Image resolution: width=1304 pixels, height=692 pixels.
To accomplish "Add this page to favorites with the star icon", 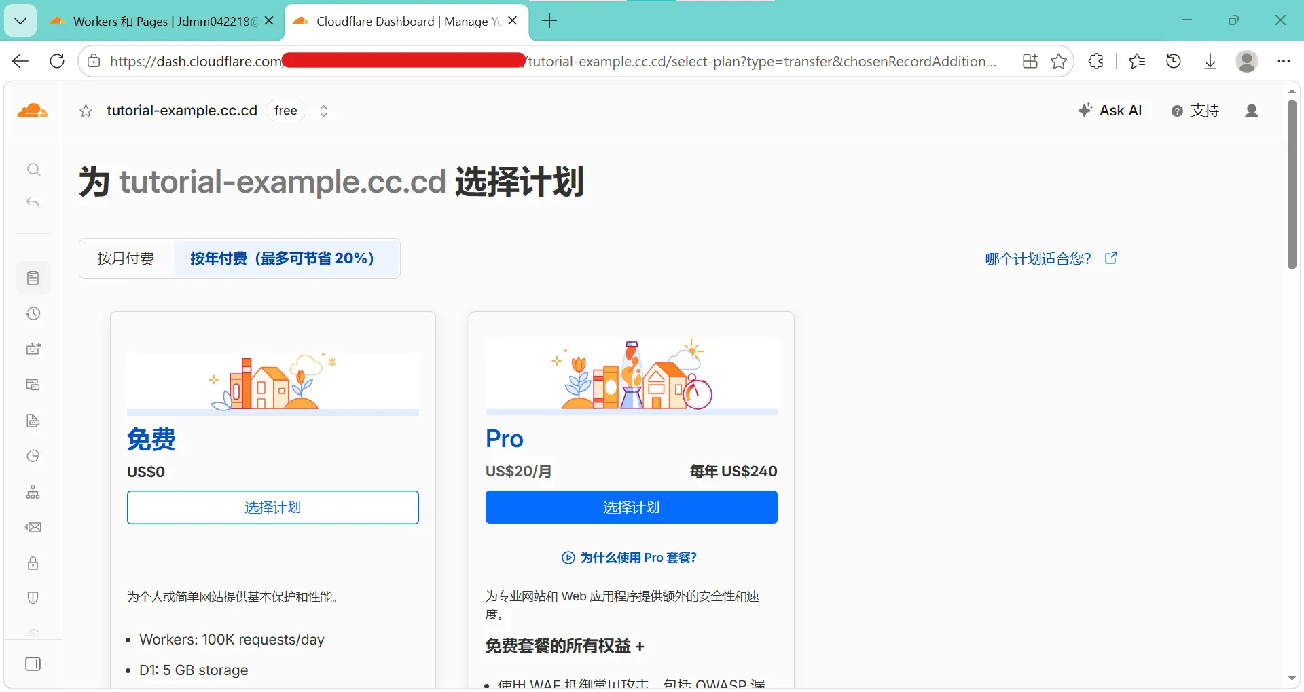I will coord(1059,61).
